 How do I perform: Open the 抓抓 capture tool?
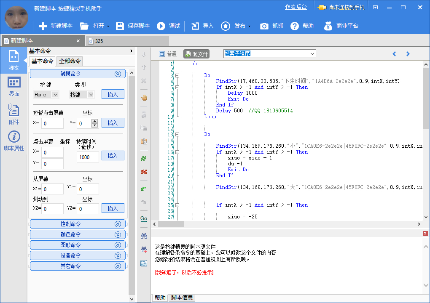(264, 26)
